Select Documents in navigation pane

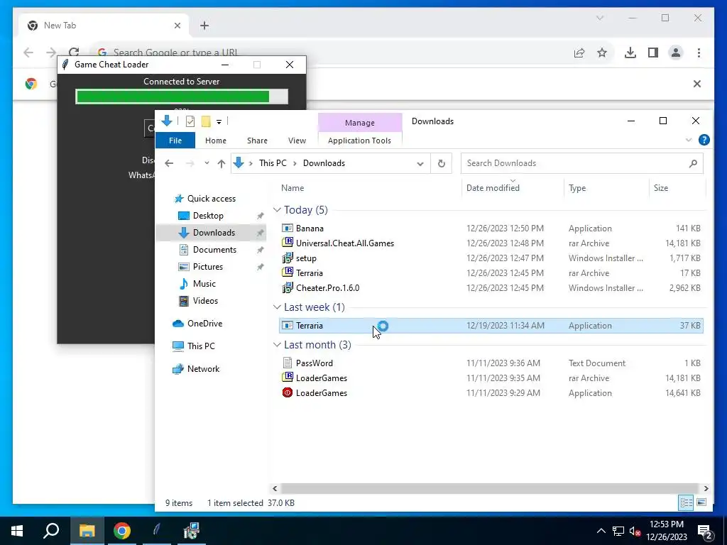214,249
